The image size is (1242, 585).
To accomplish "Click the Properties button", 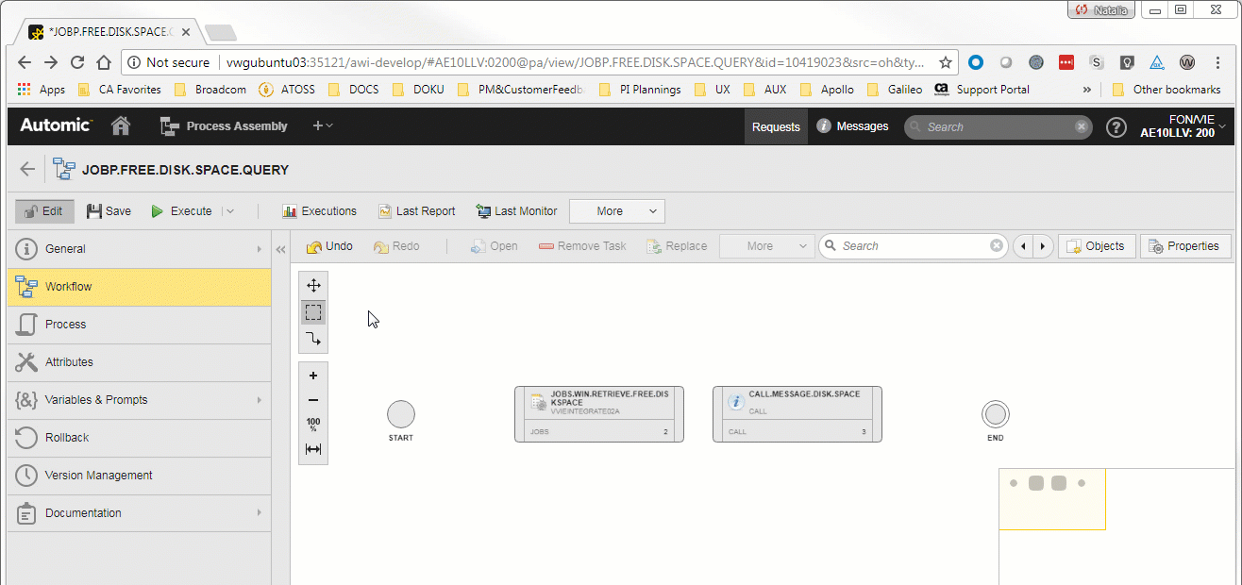I will pyautogui.click(x=1184, y=246).
